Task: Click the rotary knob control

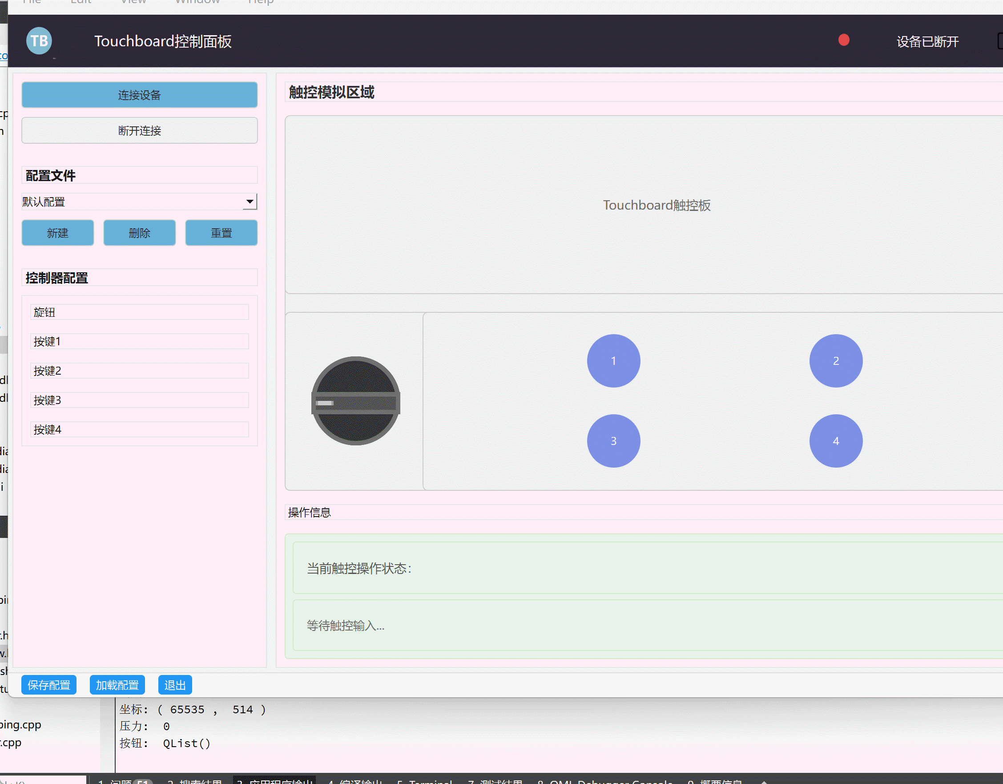Action: pyautogui.click(x=355, y=401)
